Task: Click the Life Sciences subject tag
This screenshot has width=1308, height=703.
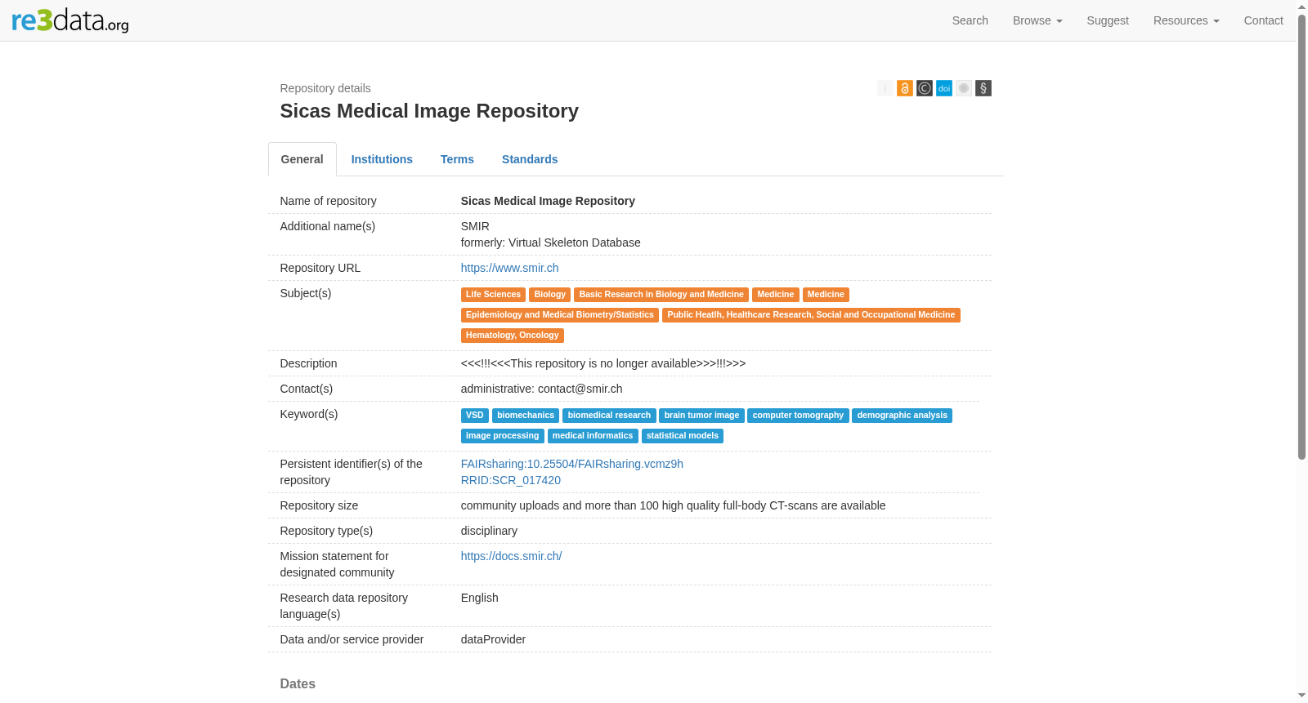Action: [493, 295]
